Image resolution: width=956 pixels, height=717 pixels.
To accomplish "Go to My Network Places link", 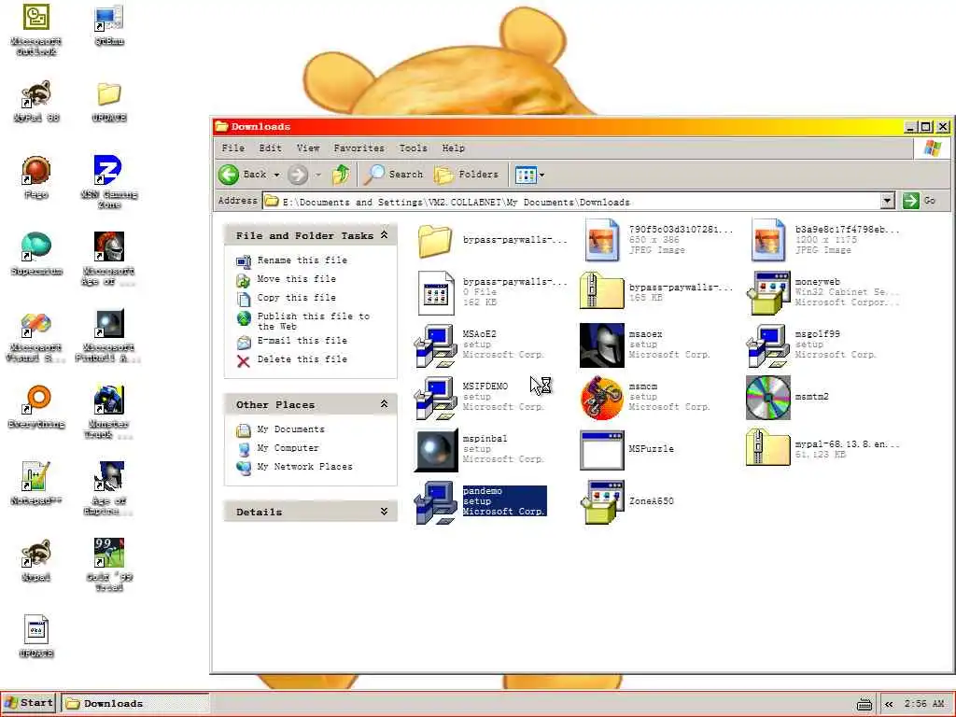I will click(304, 467).
